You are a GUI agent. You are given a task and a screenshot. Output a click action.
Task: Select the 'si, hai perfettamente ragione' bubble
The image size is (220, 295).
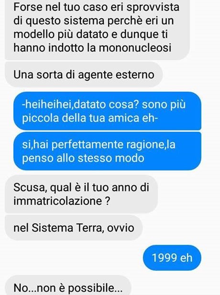point(107,151)
